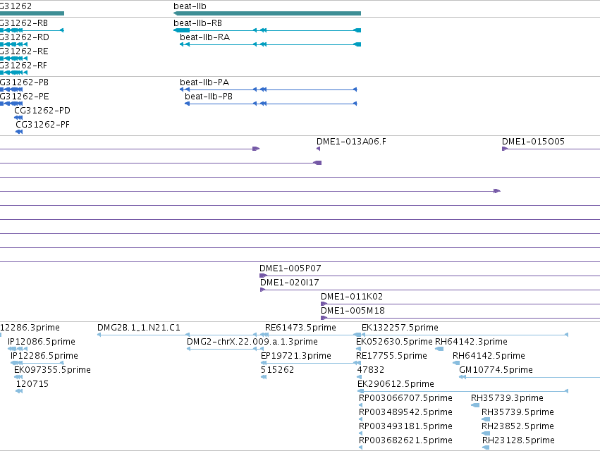Image resolution: width=600 pixels, height=451 pixels.
Task: Click the RH64142.3prime block glyph
Action: [x=439, y=349]
